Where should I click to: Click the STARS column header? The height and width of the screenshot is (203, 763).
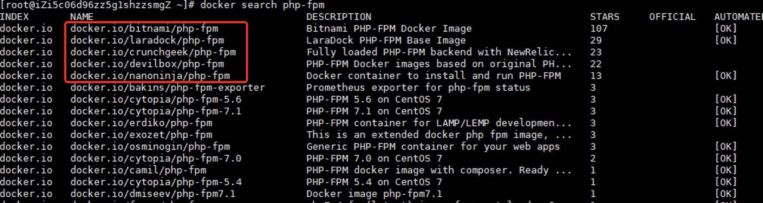pos(604,17)
